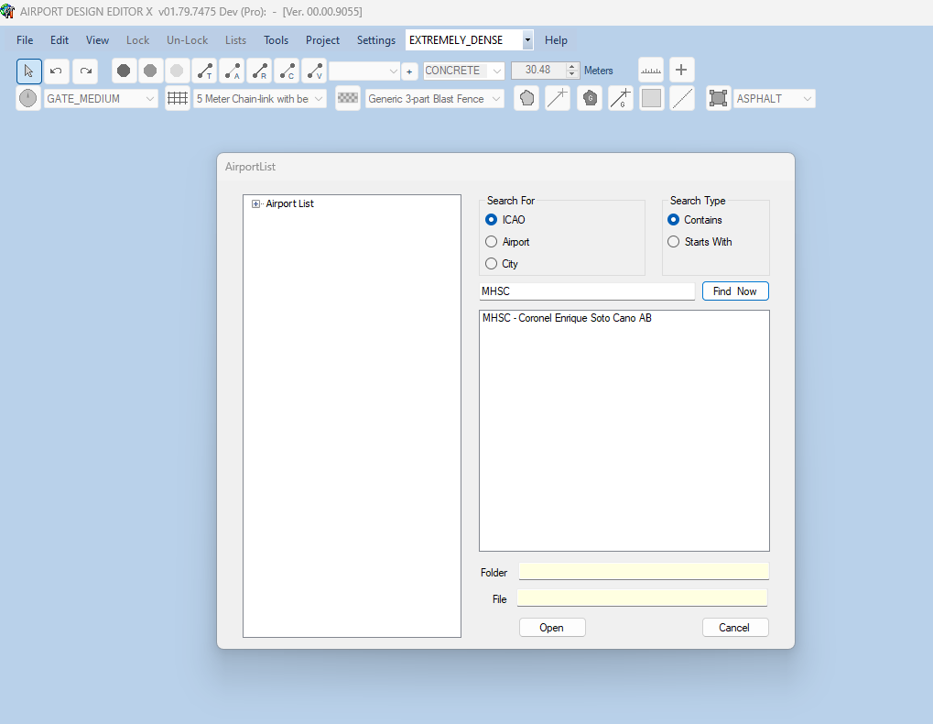
Task: Select MHSC - Coronel Enrique Soto Cano AB result
Action: pyautogui.click(x=567, y=319)
